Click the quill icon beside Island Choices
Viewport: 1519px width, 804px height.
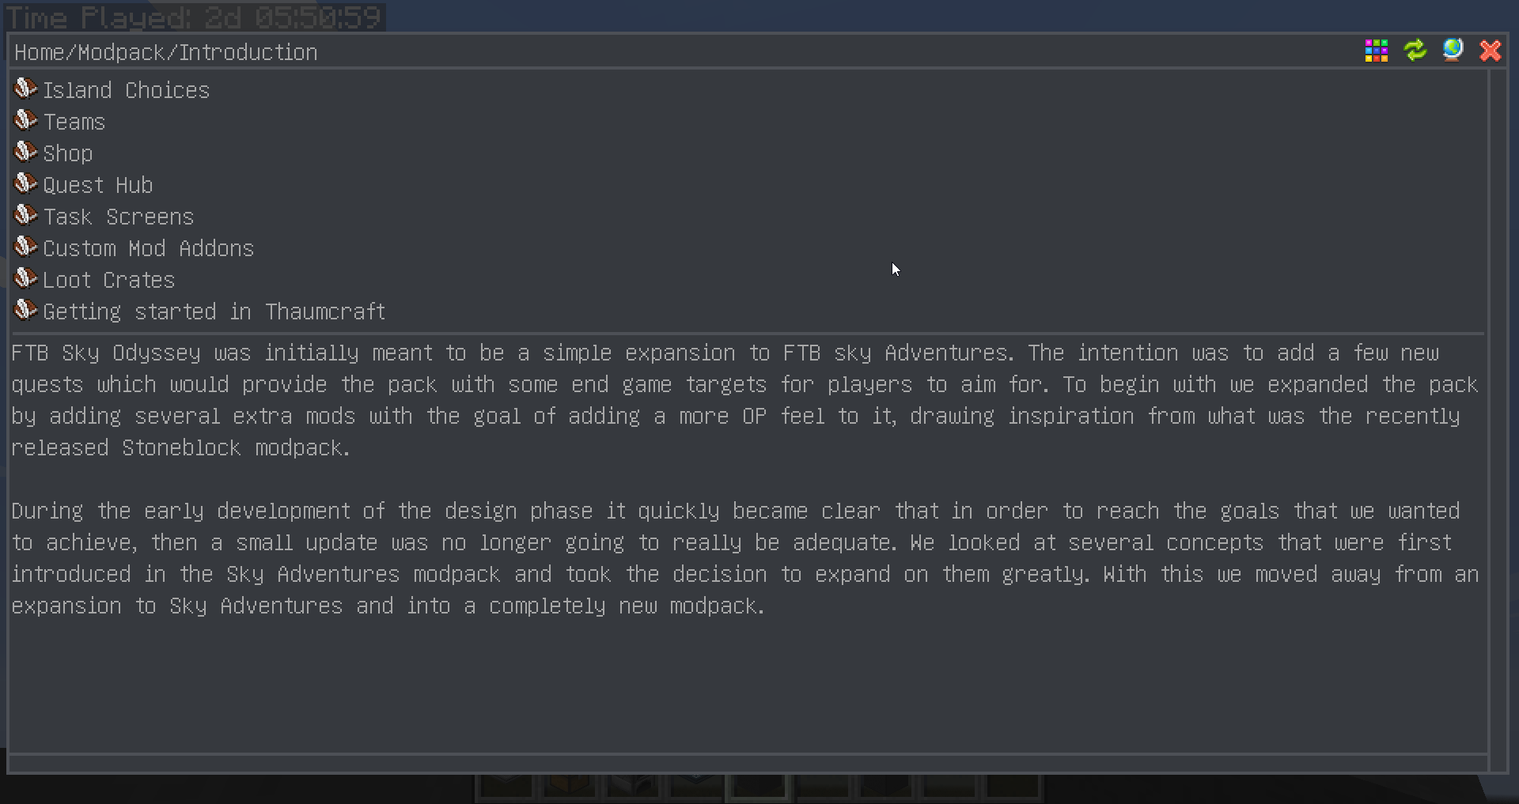click(x=25, y=89)
